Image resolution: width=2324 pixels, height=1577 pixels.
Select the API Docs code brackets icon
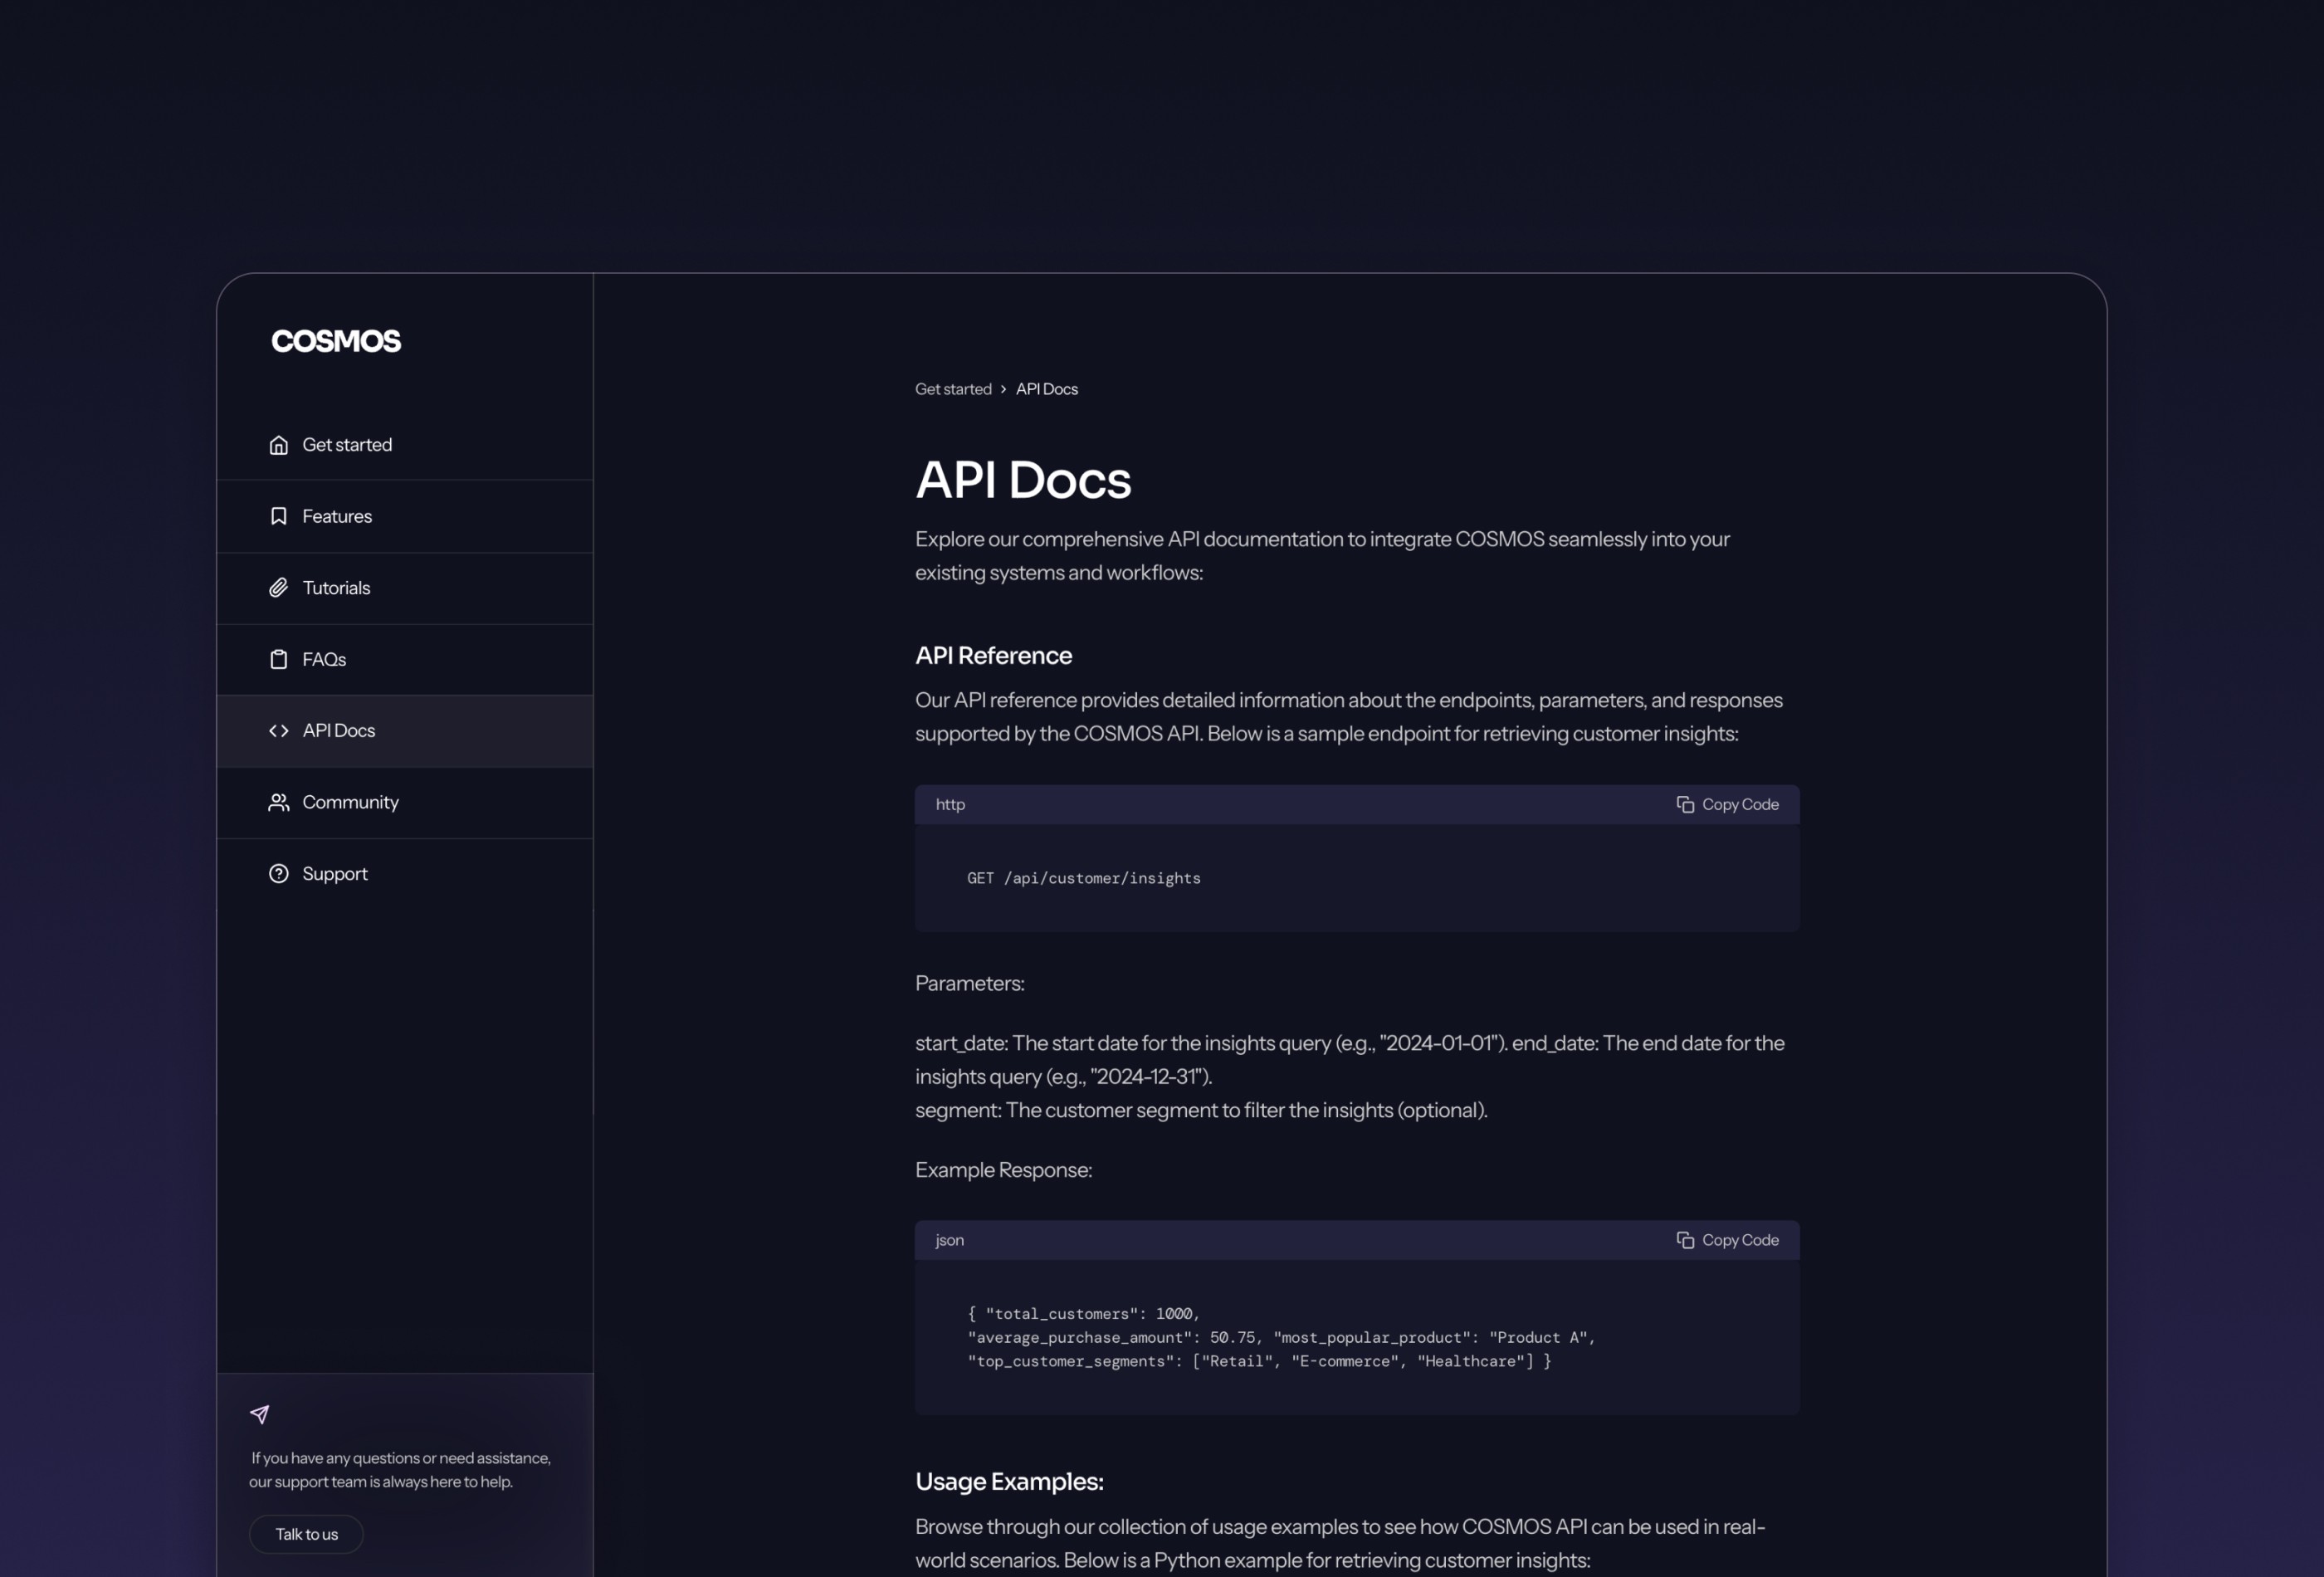[279, 731]
